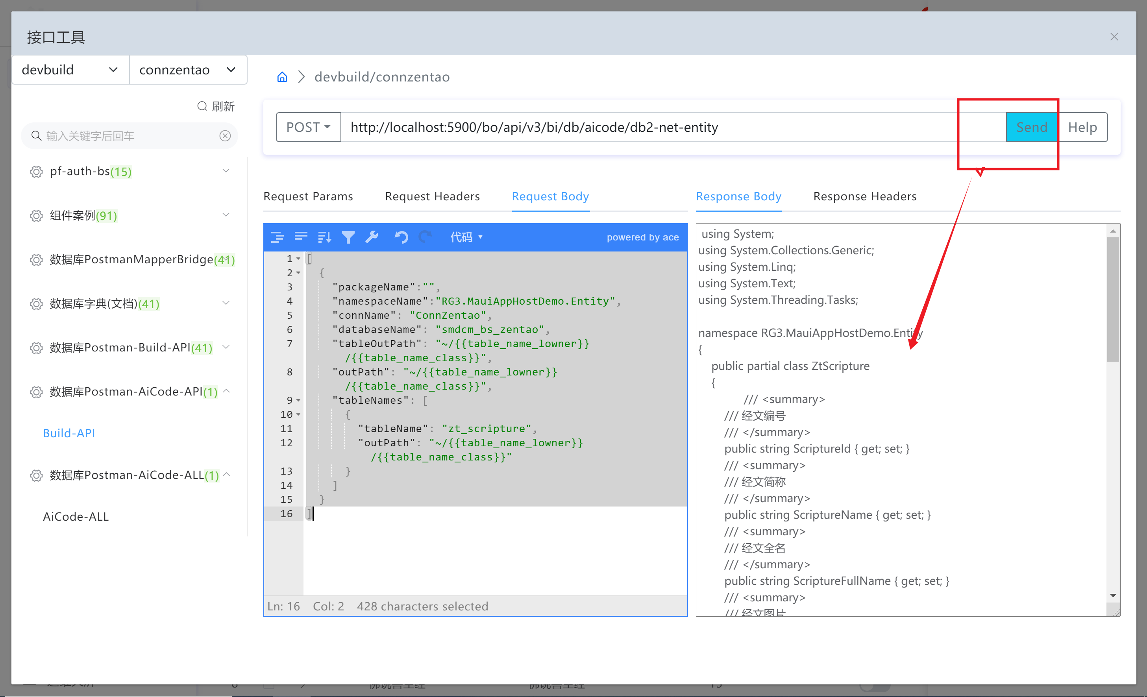Open the 代码 mode dropdown in the editor

[x=466, y=237]
